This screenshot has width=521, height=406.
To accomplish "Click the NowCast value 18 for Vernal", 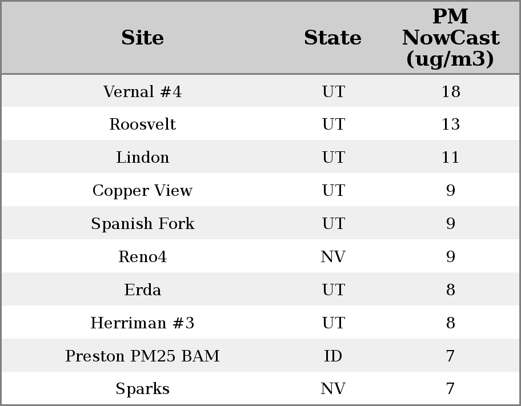I will tap(450, 91).
